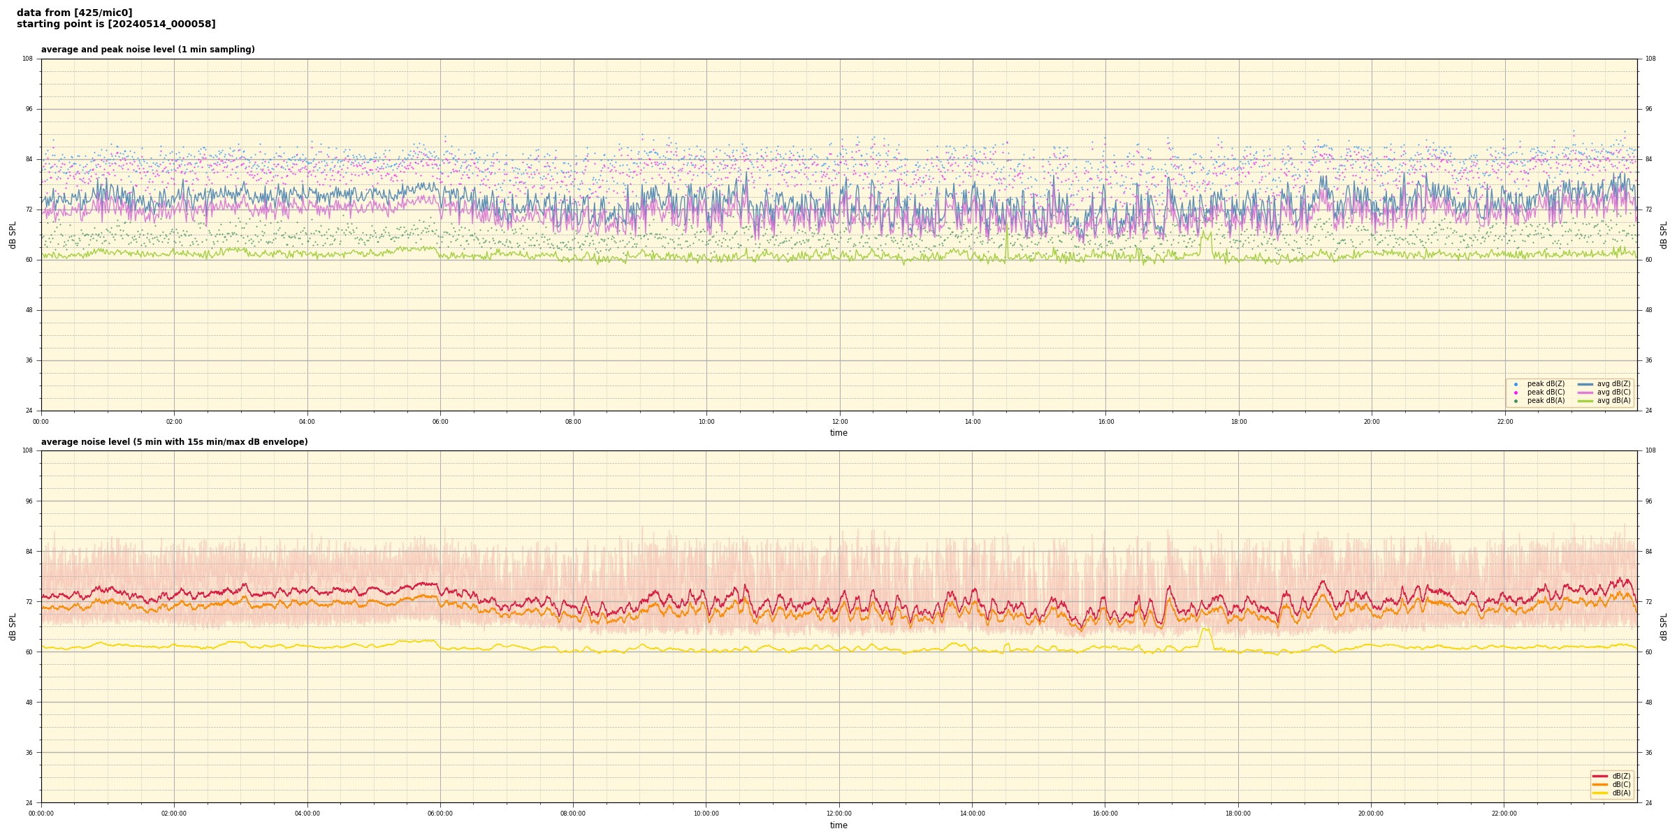This screenshot has height=838, width=1677.
Task: Select avg dB(Z) legend line in top chart
Action: [x=1585, y=384]
